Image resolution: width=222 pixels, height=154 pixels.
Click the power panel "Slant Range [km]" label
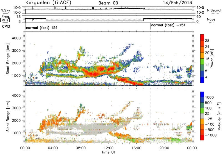tap(8, 59)
